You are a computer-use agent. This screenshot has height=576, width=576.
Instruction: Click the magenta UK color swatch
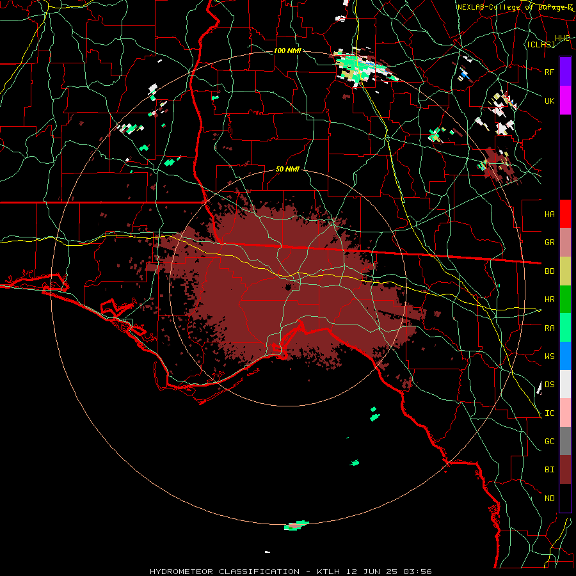point(565,100)
